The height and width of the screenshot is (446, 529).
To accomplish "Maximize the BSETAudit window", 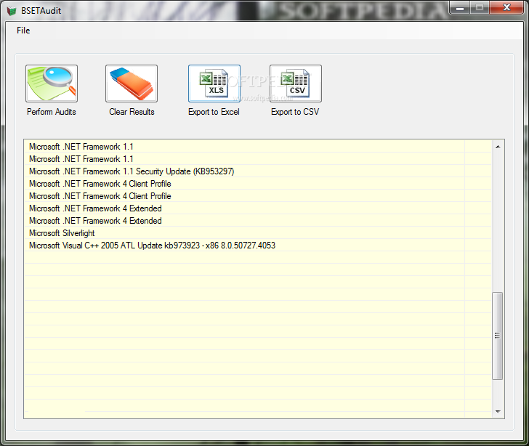I will pyautogui.click(x=480, y=8).
